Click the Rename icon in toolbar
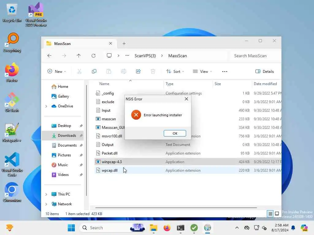This screenshot has width=314, height=235. [x=123, y=71]
